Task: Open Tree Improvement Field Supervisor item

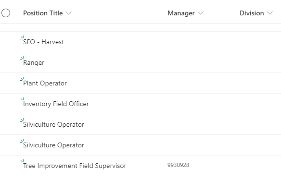Action: [x=75, y=166]
